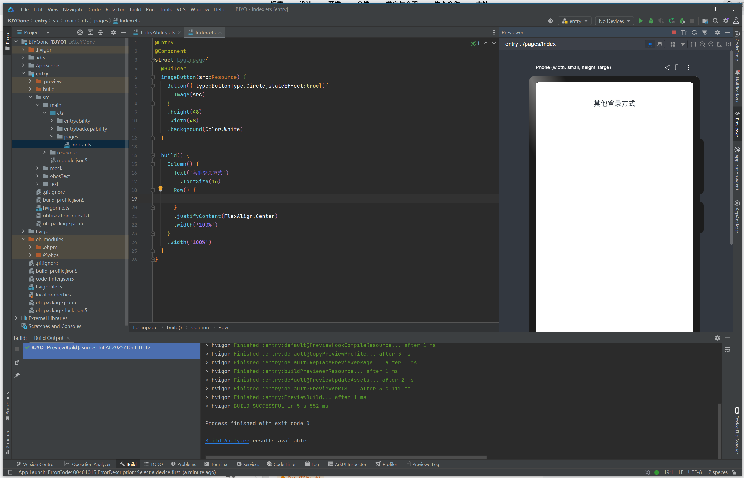The width and height of the screenshot is (744, 478).
Task: Toggle the layers view in Previewer
Action: [660, 44]
